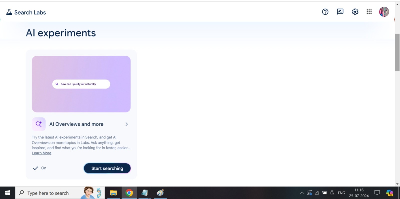Open the Google apps grid
Viewport: 400px width, 199px height.
pos(369,12)
